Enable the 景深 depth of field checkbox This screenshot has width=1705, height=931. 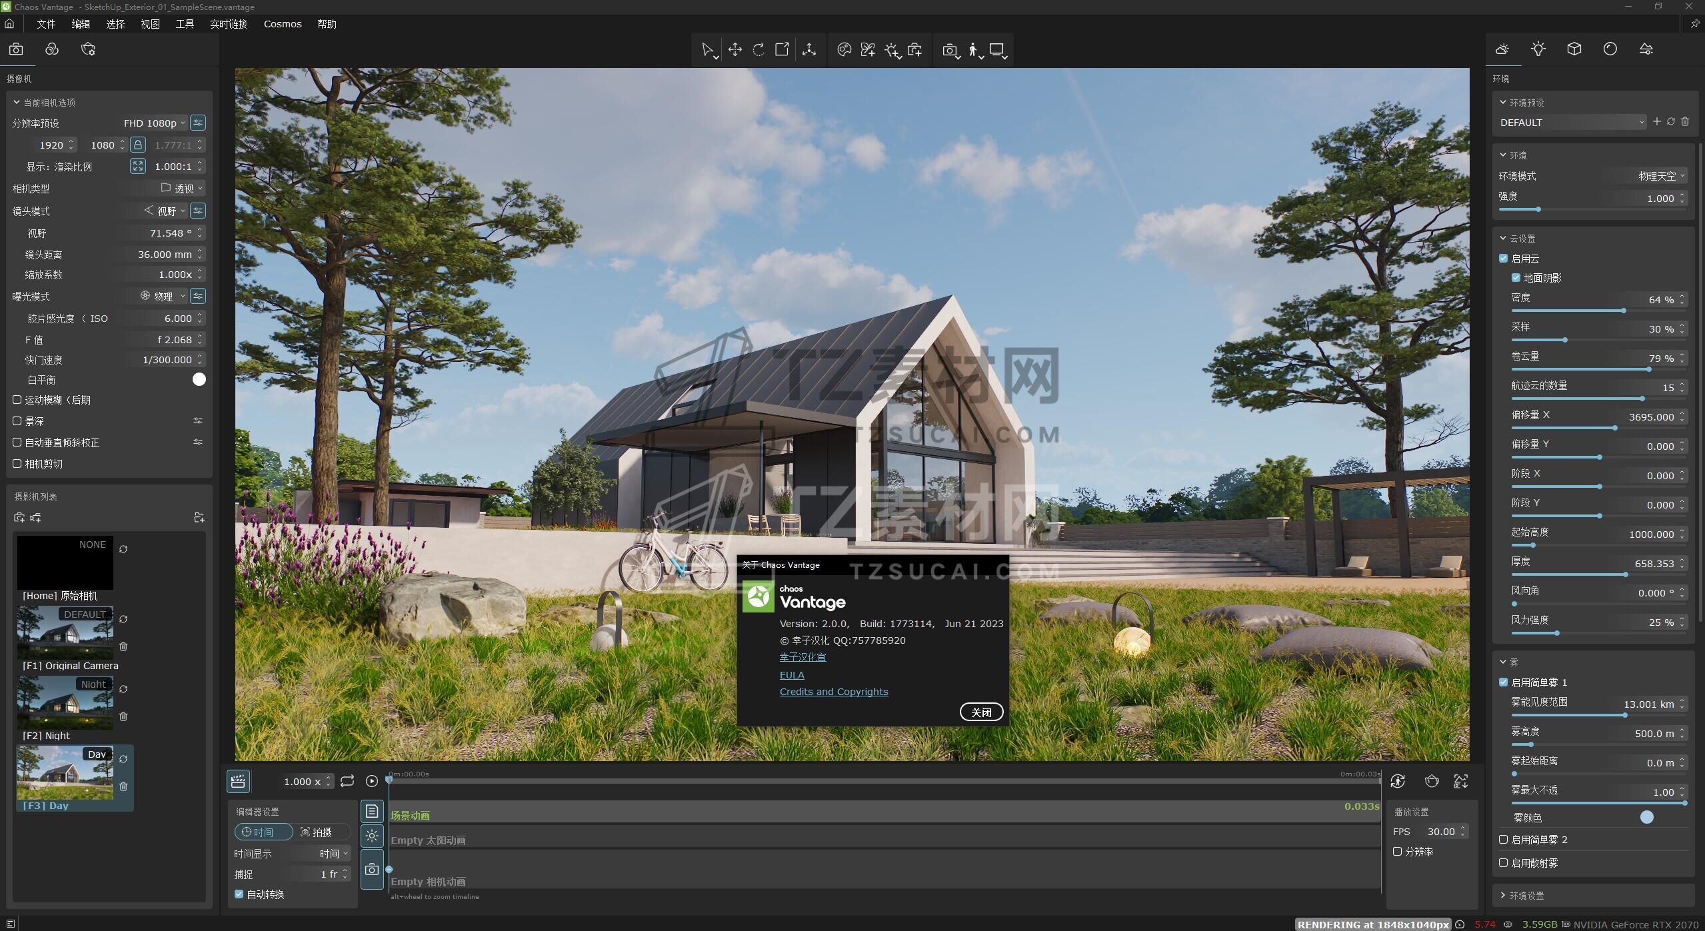point(17,421)
